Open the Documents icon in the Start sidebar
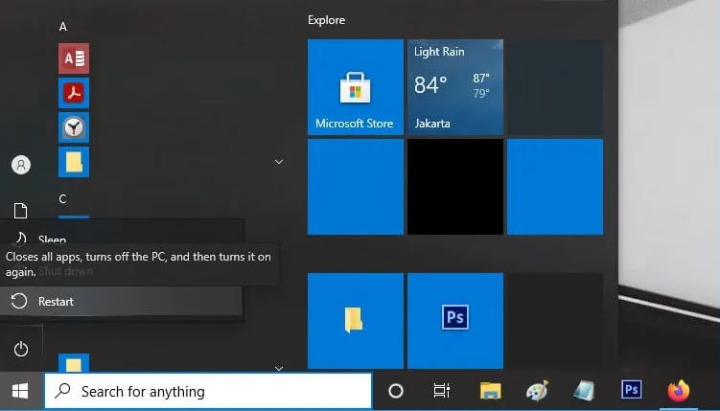 click(x=21, y=211)
